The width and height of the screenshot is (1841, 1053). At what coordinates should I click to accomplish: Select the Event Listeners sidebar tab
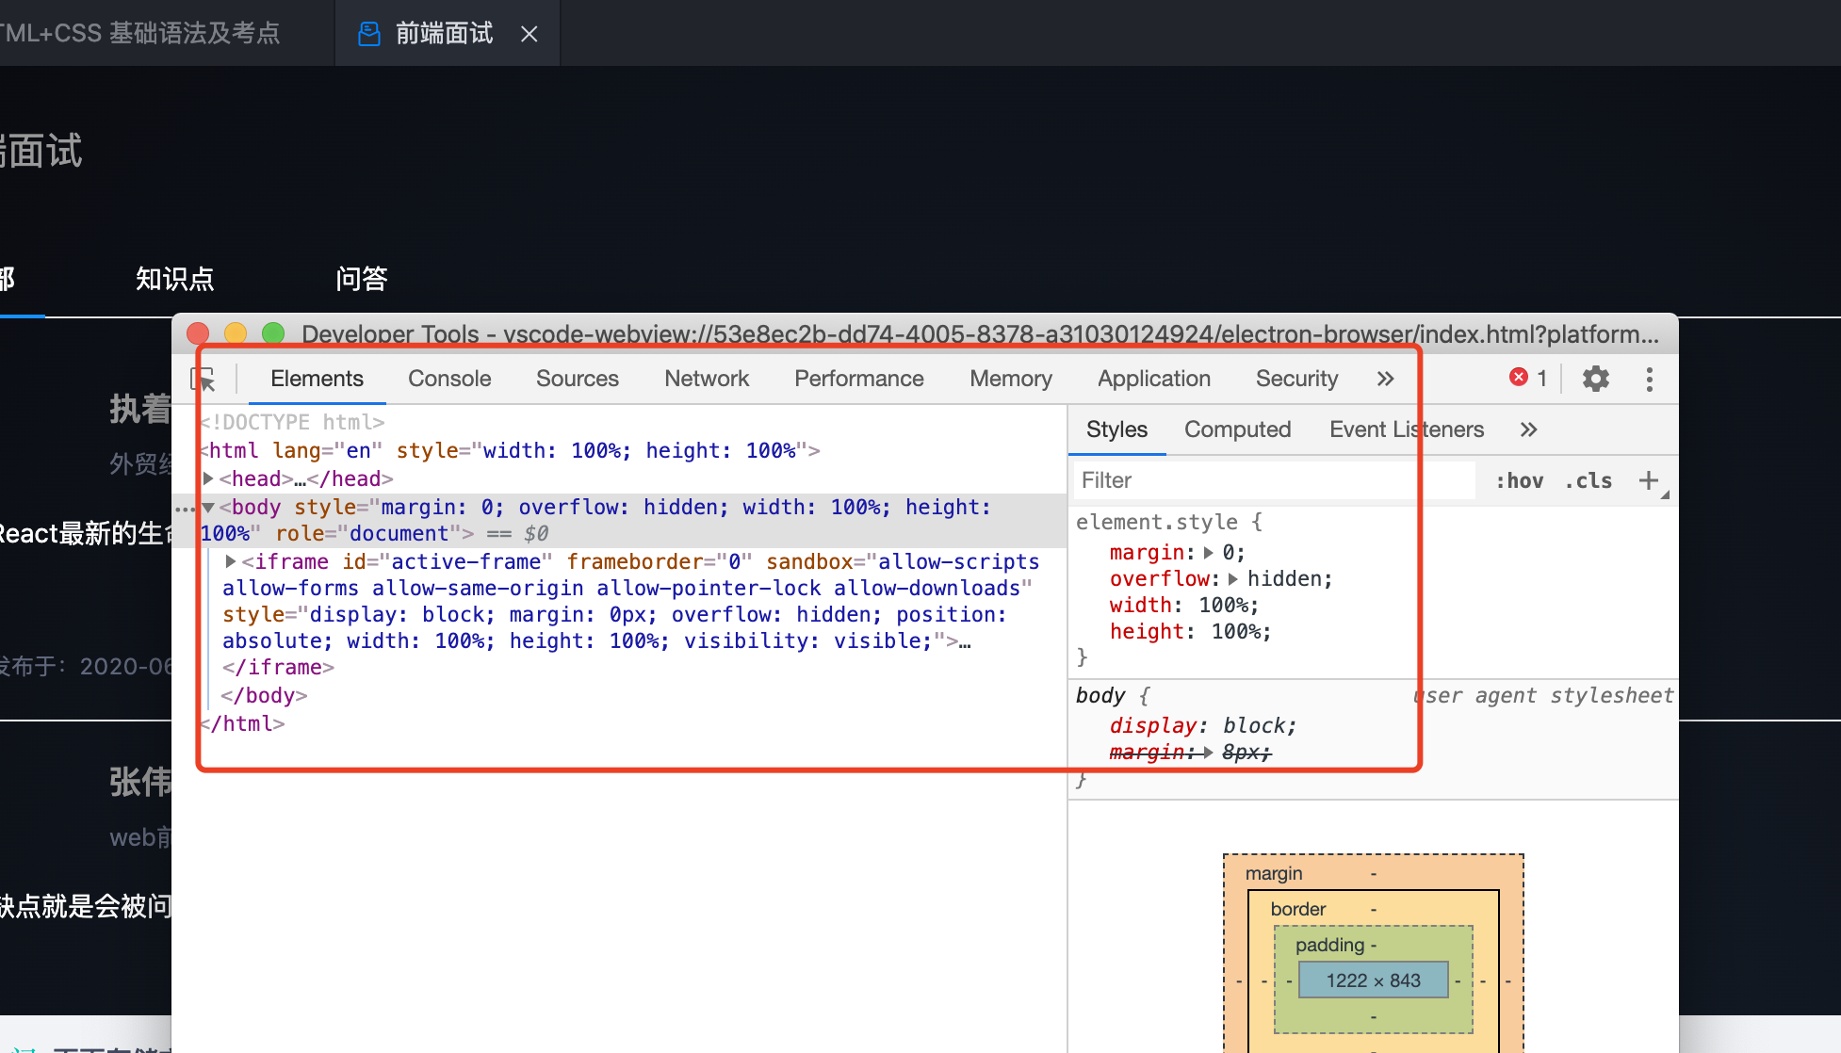(x=1407, y=429)
